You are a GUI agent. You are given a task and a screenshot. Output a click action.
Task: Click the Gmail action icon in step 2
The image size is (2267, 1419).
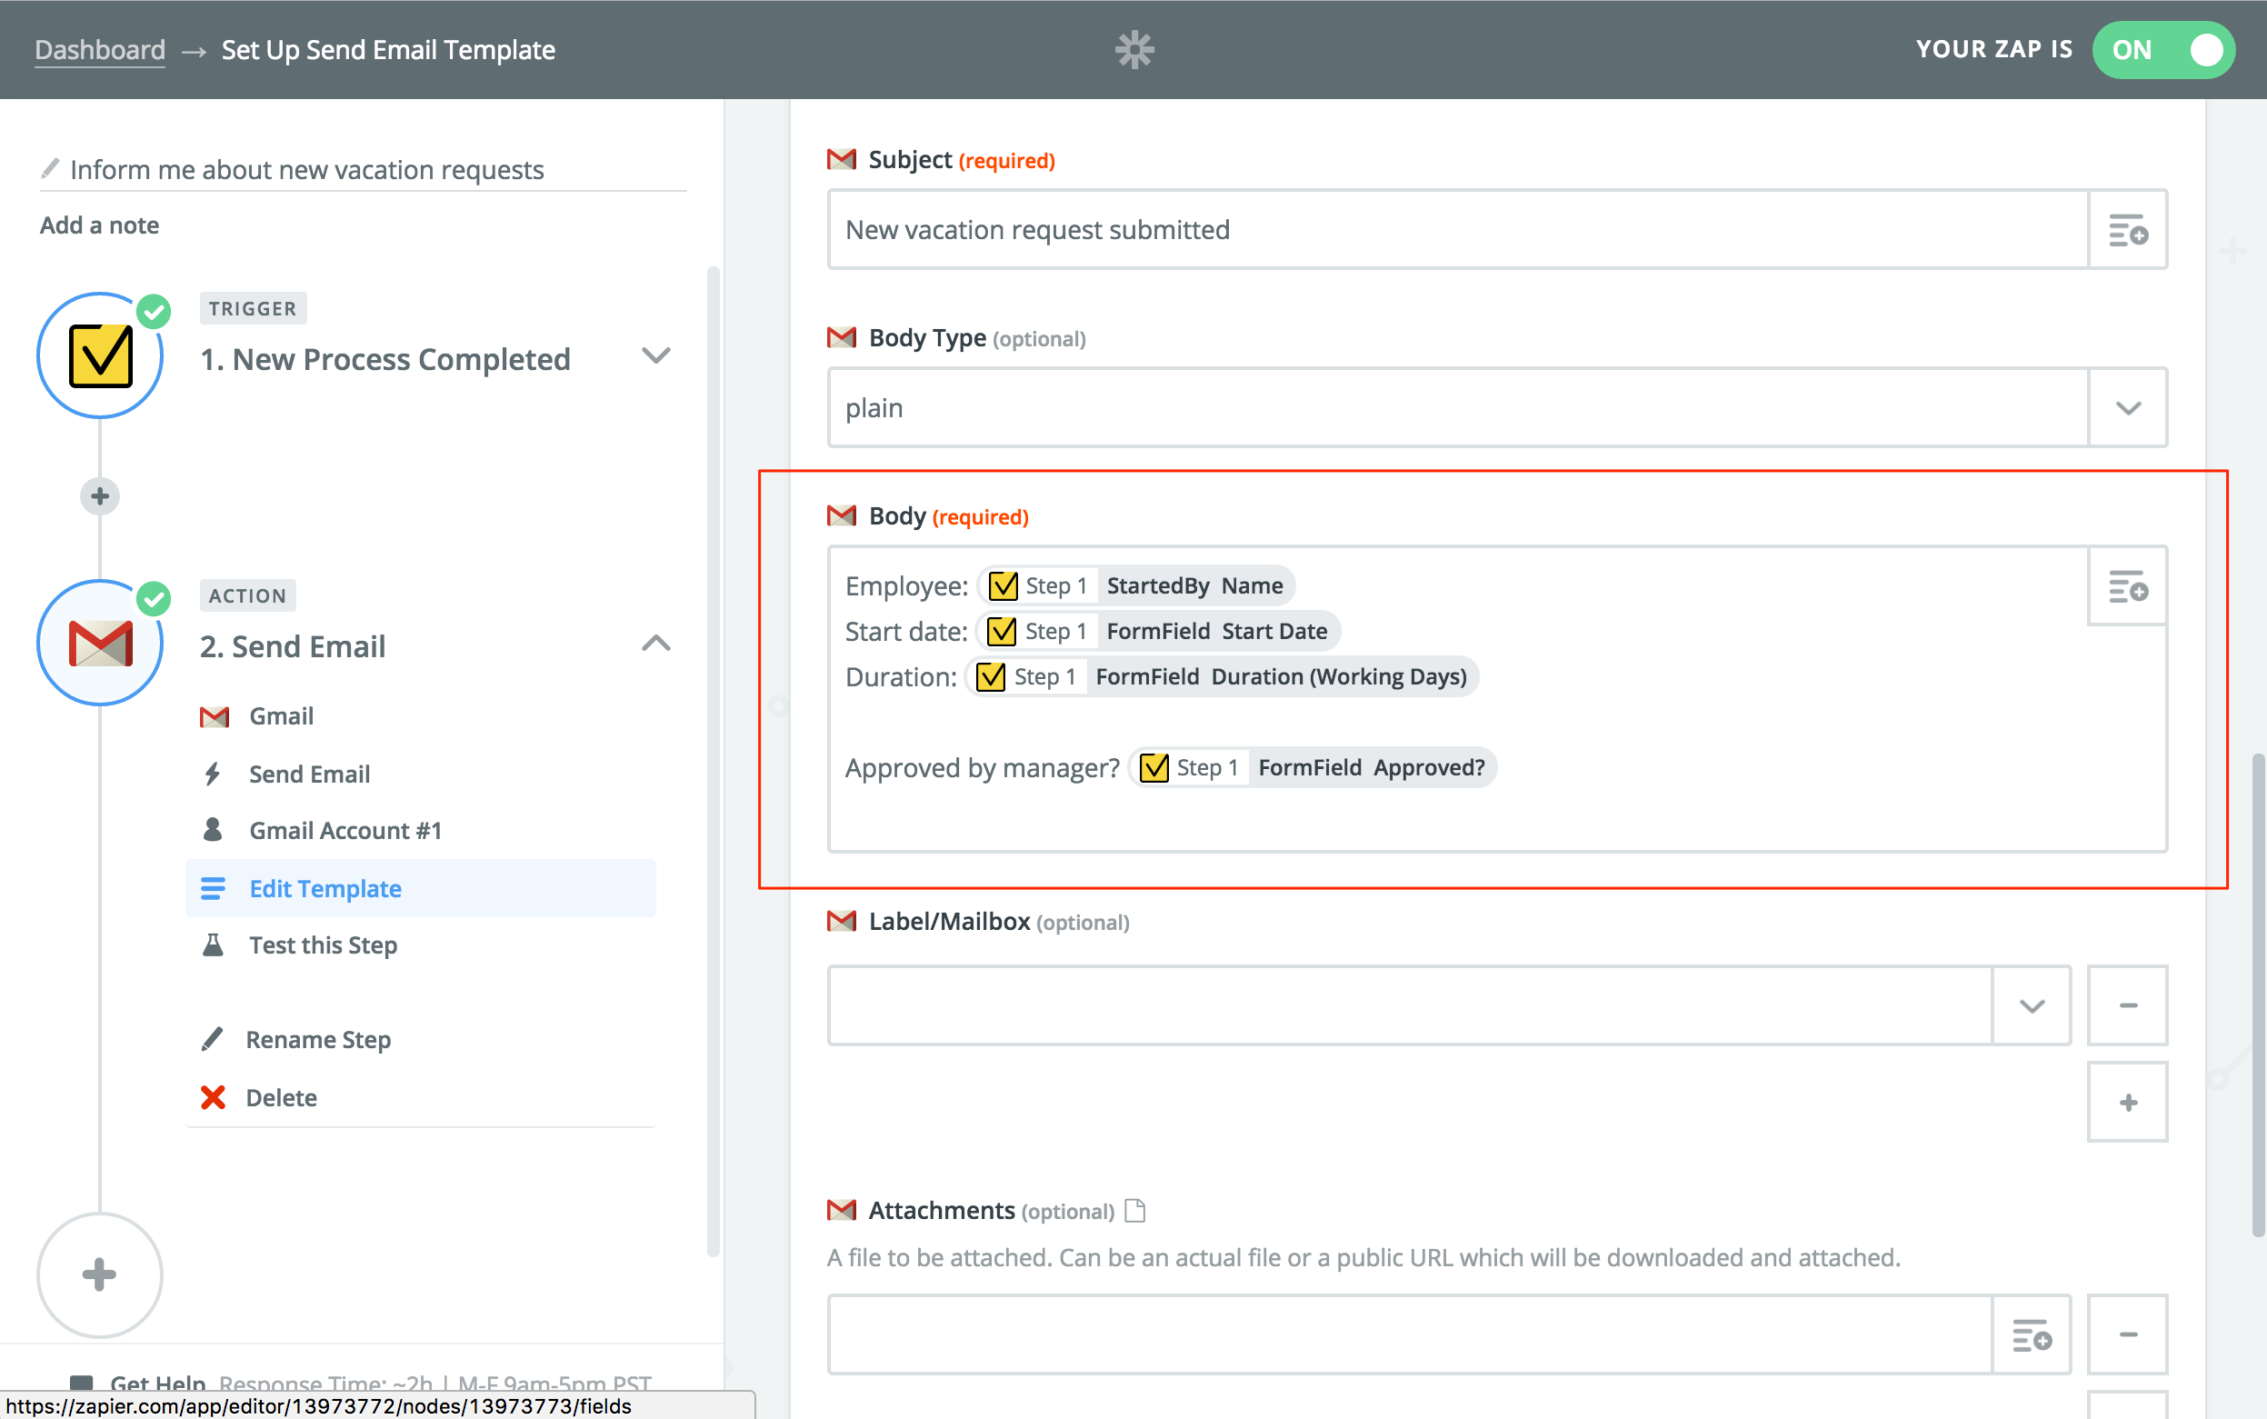tap(100, 637)
